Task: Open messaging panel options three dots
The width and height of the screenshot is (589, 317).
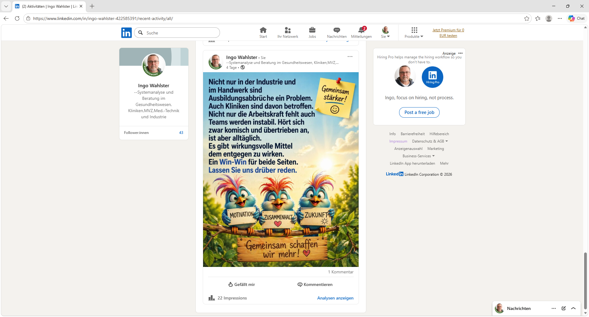Action: pos(554,308)
